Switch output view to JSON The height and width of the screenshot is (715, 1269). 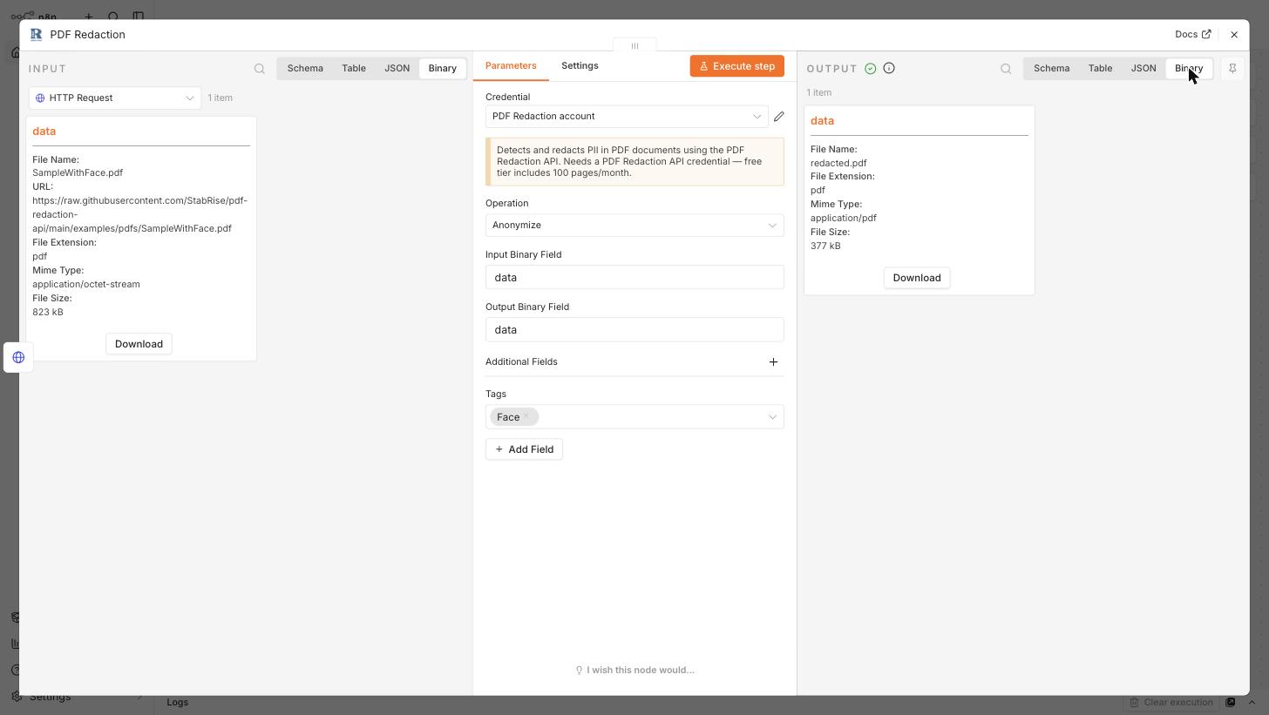(1143, 68)
